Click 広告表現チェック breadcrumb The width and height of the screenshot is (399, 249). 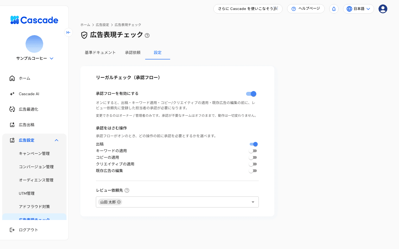(x=128, y=25)
